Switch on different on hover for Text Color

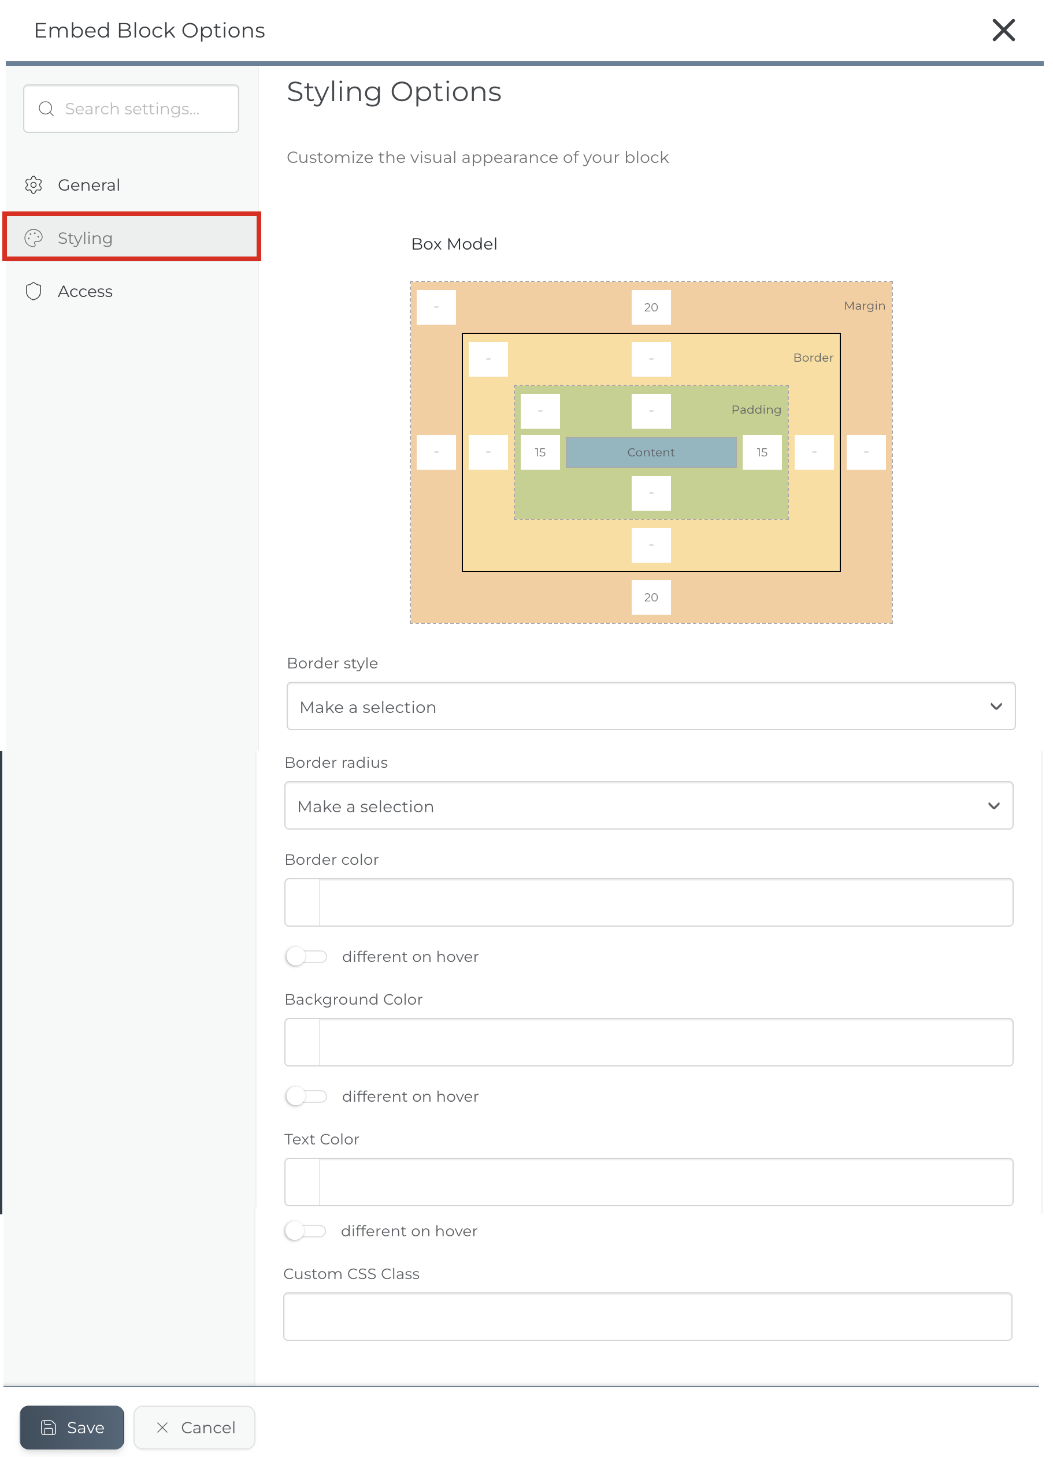click(x=305, y=1231)
